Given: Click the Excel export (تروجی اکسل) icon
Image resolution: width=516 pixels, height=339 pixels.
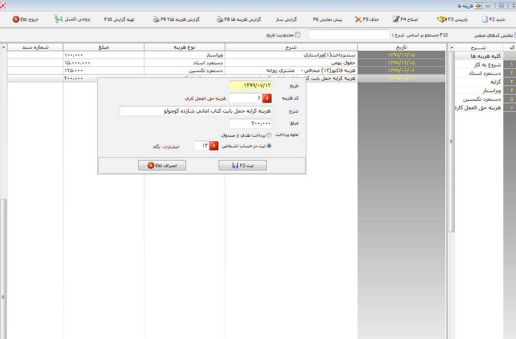Looking at the screenshot, I should [x=58, y=19].
